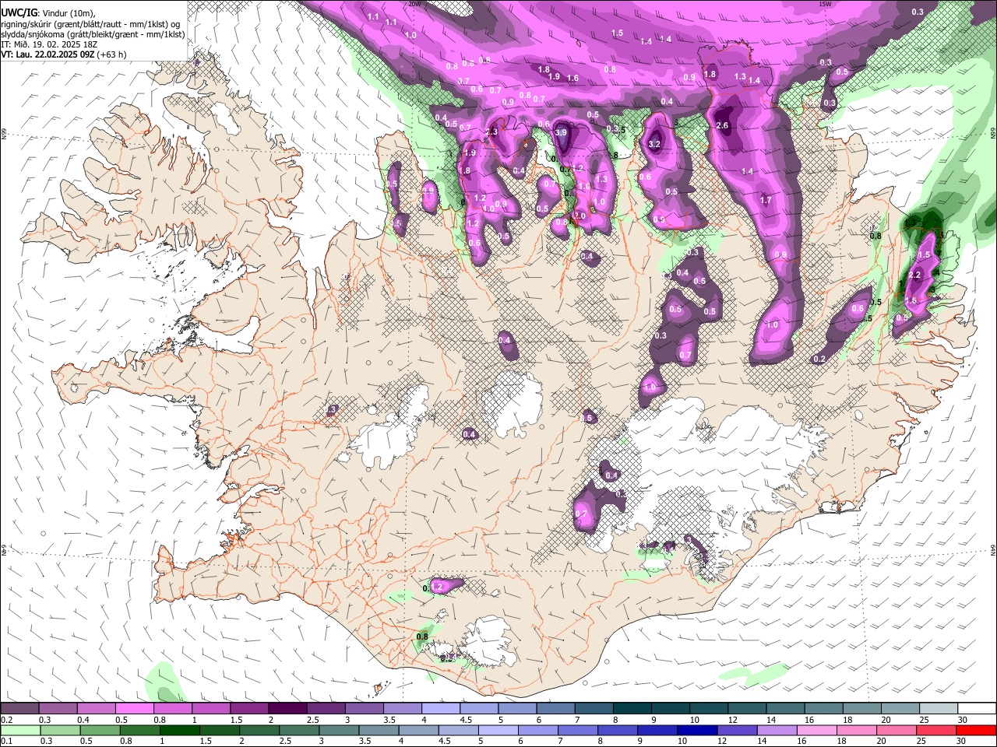
Task: Click the 30 label in the rain legend
Action: click(963, 742)
